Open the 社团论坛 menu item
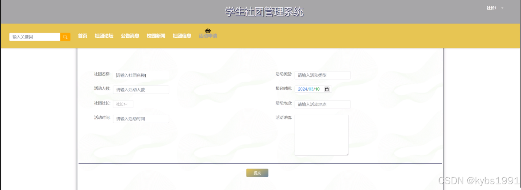 104,36
